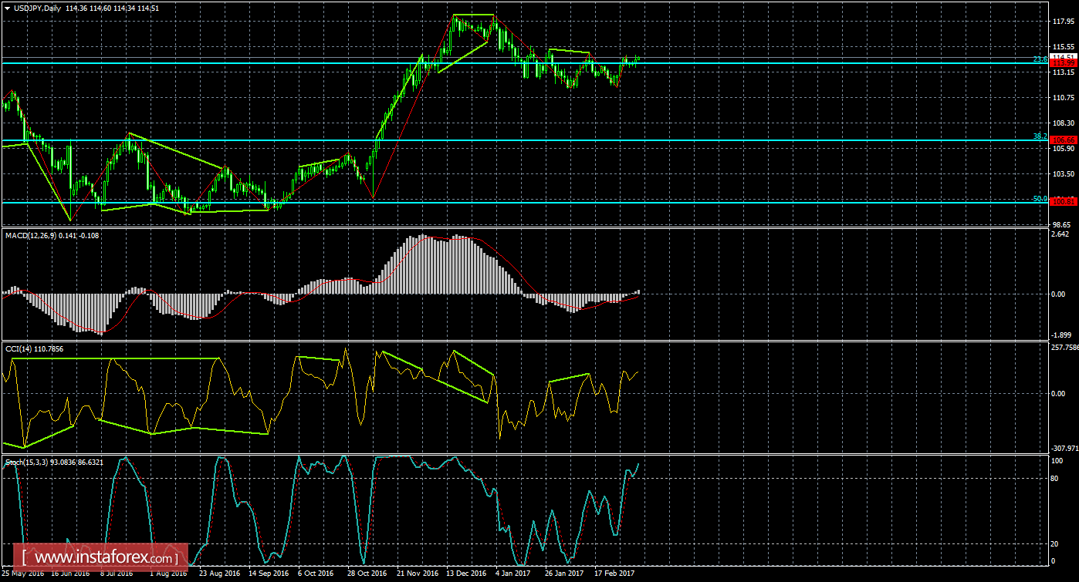Image resolution: width=1079 pixels, height=582 pixels.
Task: Click the MACD(12,26,9) indicator label
Action: pos(31,234)
